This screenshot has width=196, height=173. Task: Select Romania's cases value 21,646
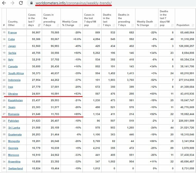tap(36, 114)
